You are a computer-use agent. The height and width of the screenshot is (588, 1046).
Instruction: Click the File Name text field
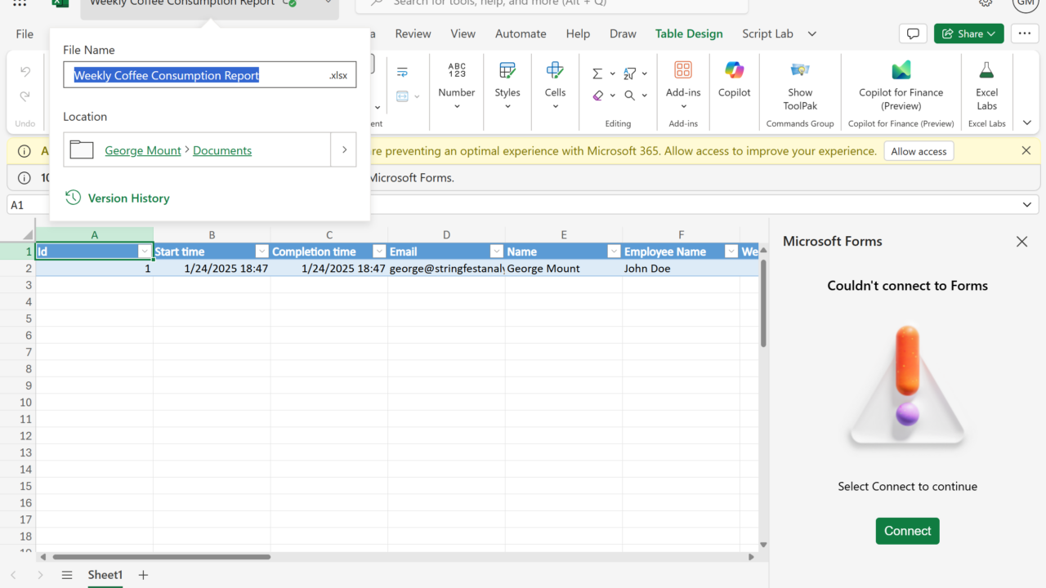pos(196,75)
